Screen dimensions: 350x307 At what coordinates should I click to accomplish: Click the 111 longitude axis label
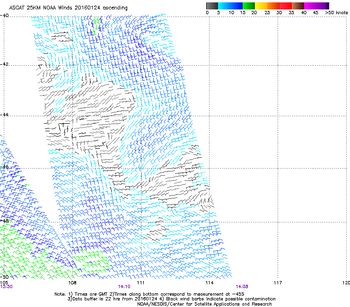point(140,283)
